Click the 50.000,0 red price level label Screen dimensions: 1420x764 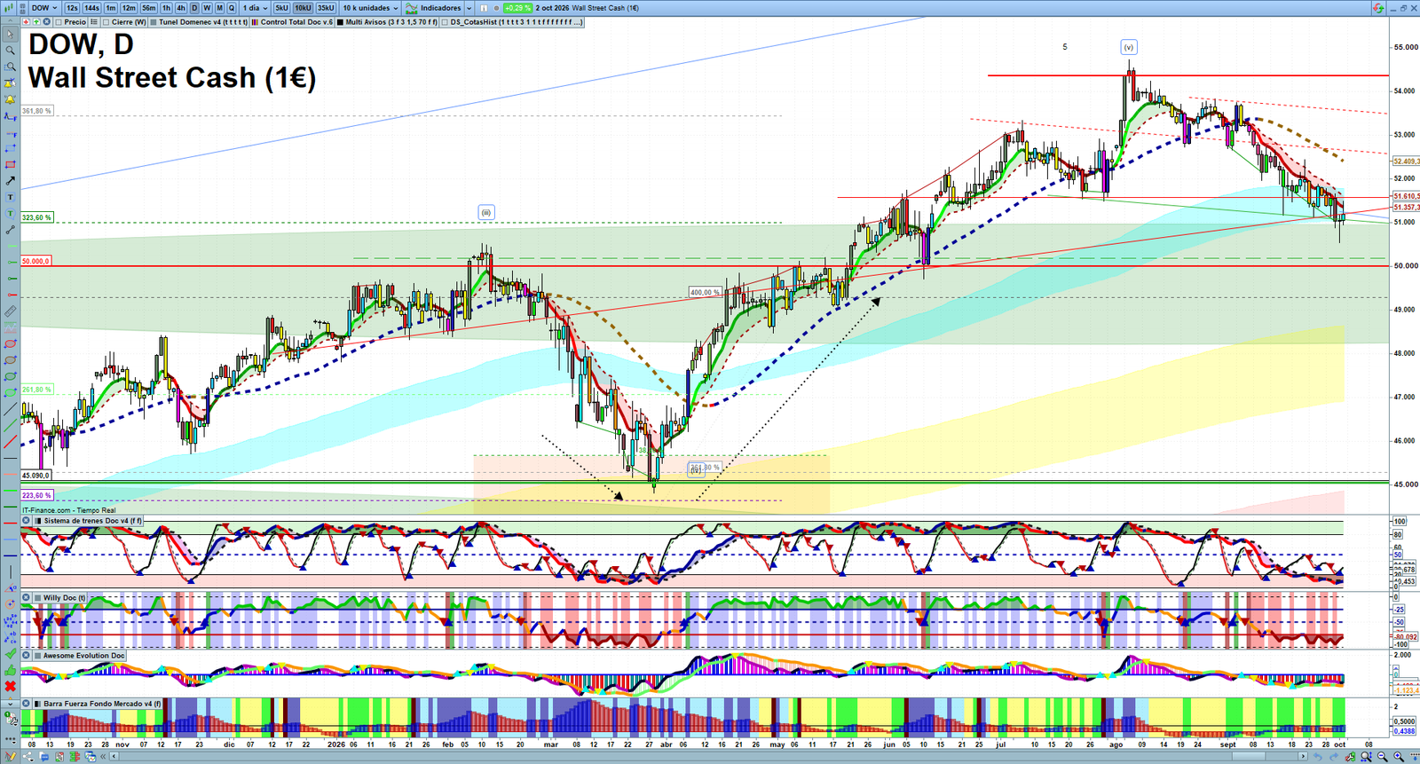[x=35, y=261]
